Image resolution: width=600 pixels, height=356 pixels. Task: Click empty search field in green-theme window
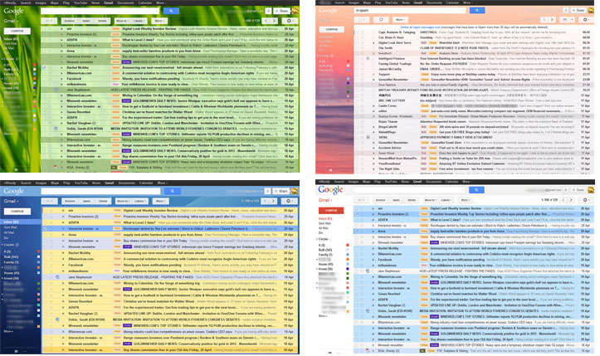coord(100,11)
